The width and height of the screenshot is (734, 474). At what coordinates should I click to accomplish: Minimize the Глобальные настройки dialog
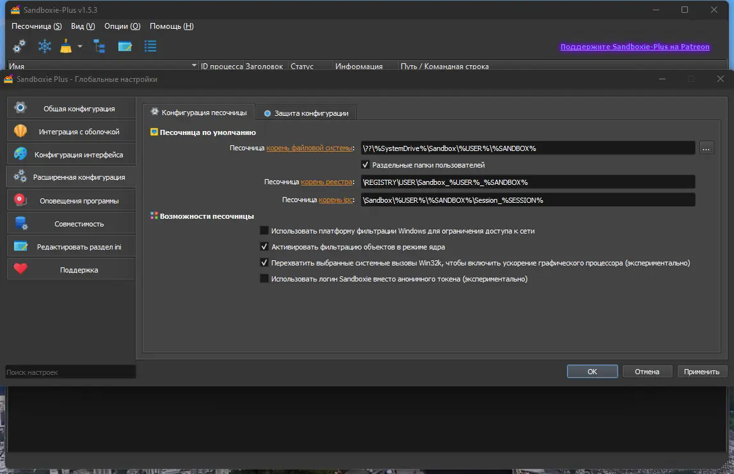point(662,79)
